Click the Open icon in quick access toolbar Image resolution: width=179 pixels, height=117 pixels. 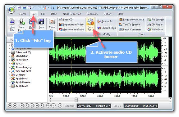tap(24, 8)
